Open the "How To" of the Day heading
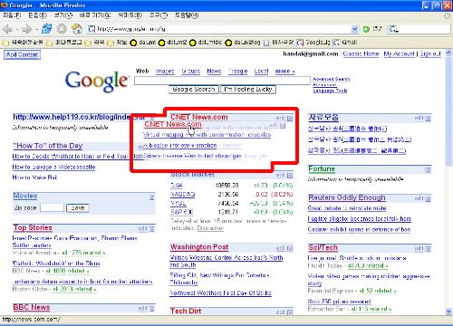The image size is (453, 326). pos(48,146)
